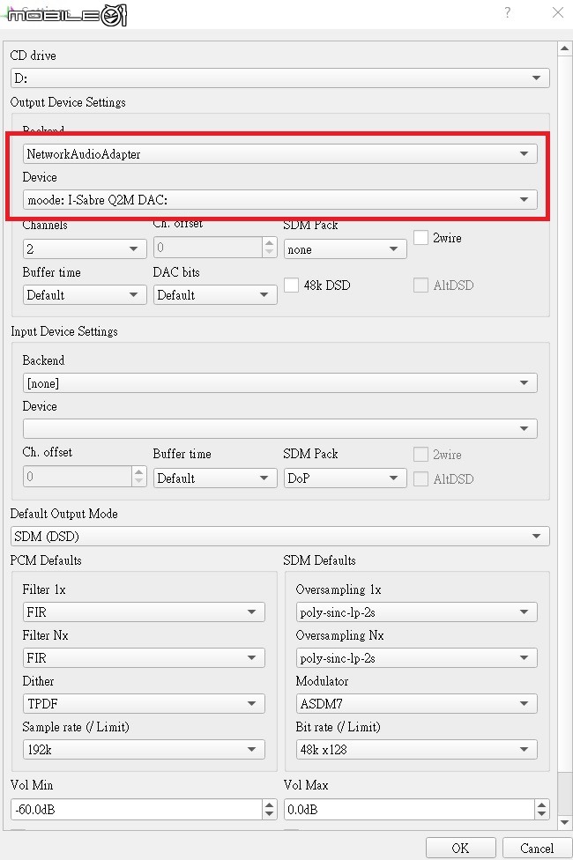Click the output Ch. offset field
Image resolution: width=573 pixels, height=860 pixels.
coord(209,248)
